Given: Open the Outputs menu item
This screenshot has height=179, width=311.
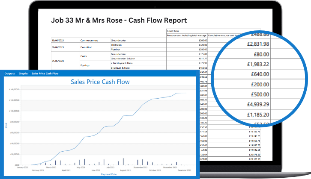Looking at the screenshot, I should click(x=10, y=73).
